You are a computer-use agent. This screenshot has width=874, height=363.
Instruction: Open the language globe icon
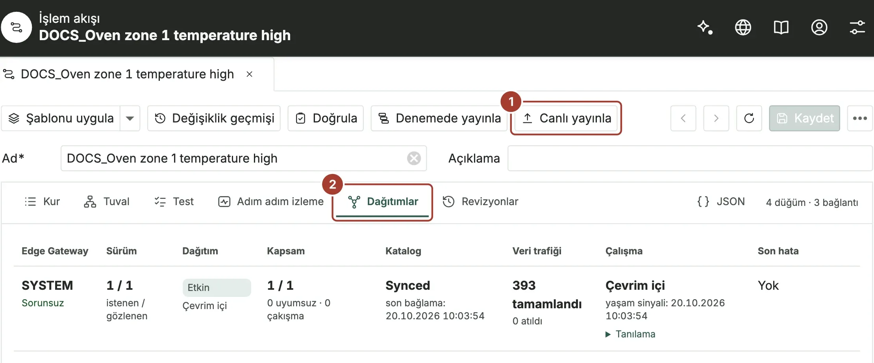[743, 28]
